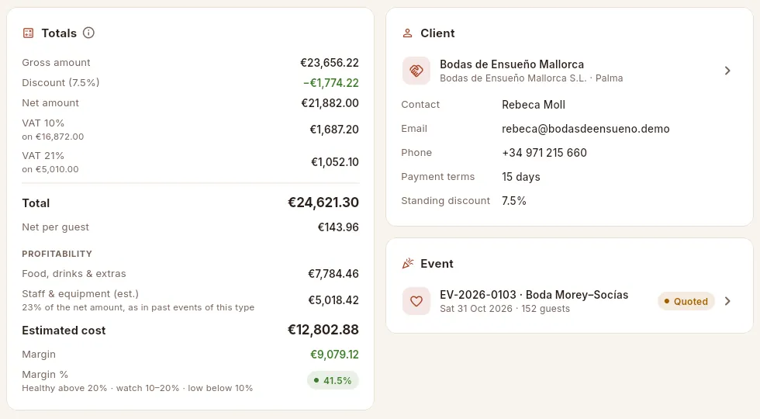Select Food, drinks & extras value €7,784.46

click(x=333, y=273)
